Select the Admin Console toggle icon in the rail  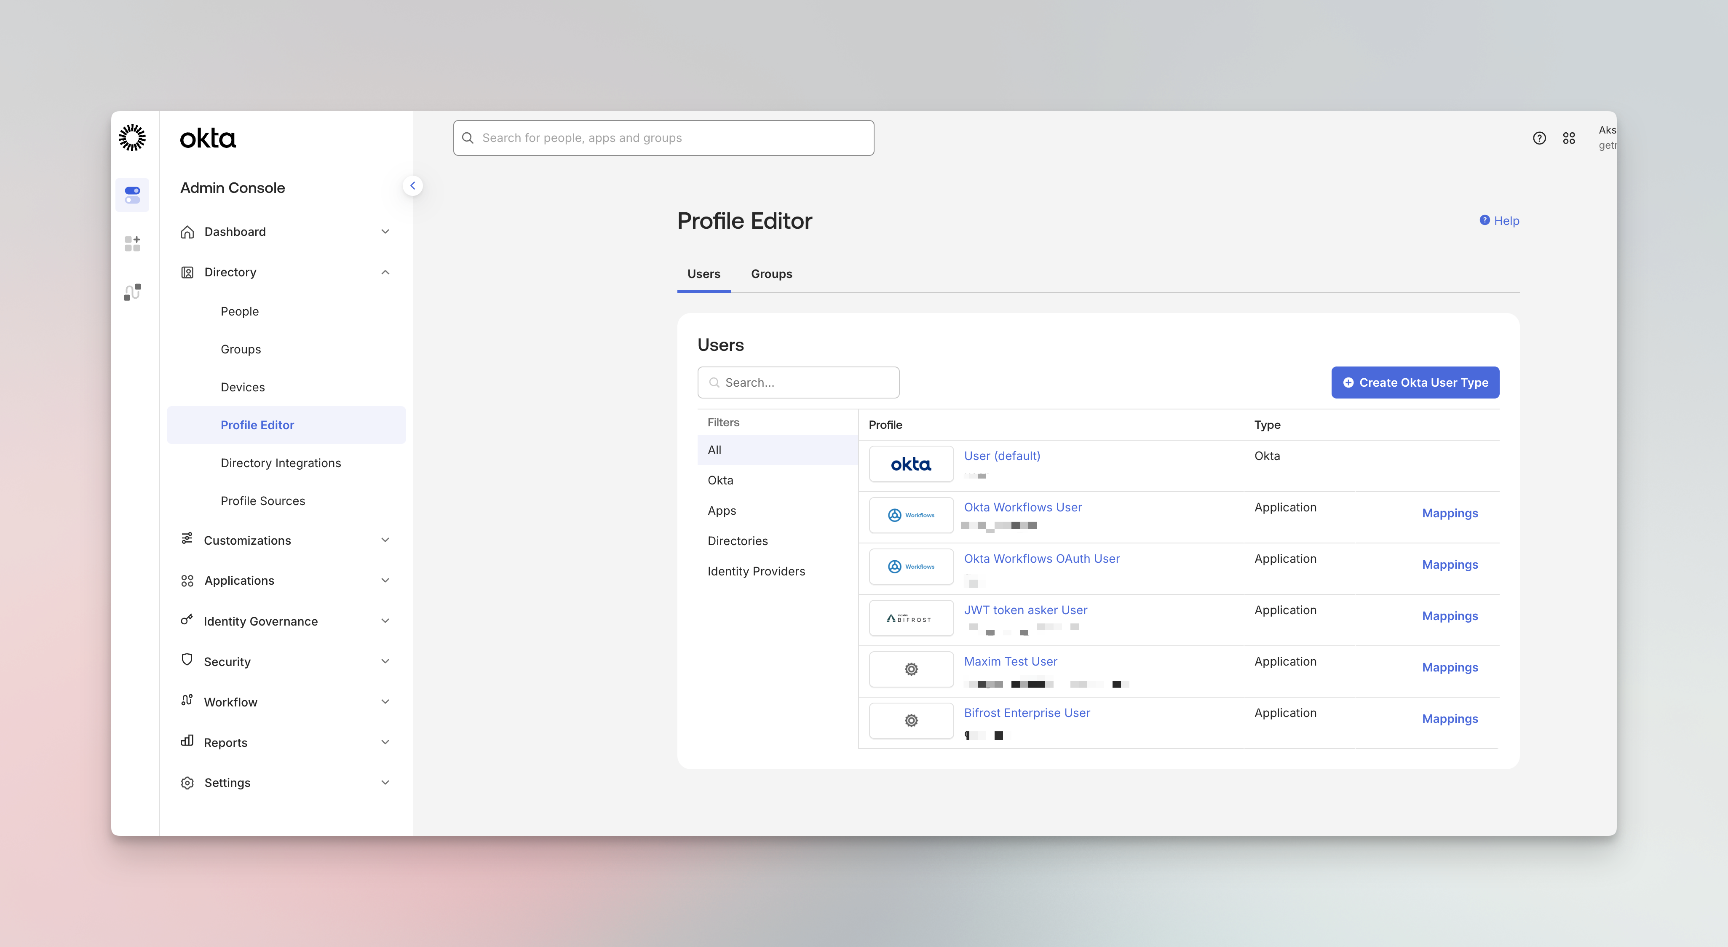coord(132,195)
